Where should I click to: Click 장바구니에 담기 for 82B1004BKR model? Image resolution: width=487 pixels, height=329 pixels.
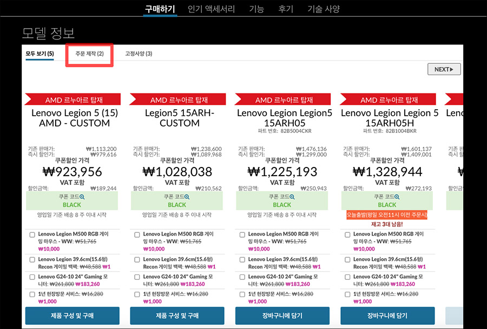(387, 315)
